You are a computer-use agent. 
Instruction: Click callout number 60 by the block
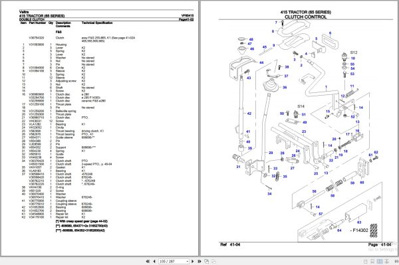click(362, 183)
